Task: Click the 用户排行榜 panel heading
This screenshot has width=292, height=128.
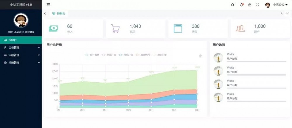Action: pyautogui.click(x=54, y=45)
